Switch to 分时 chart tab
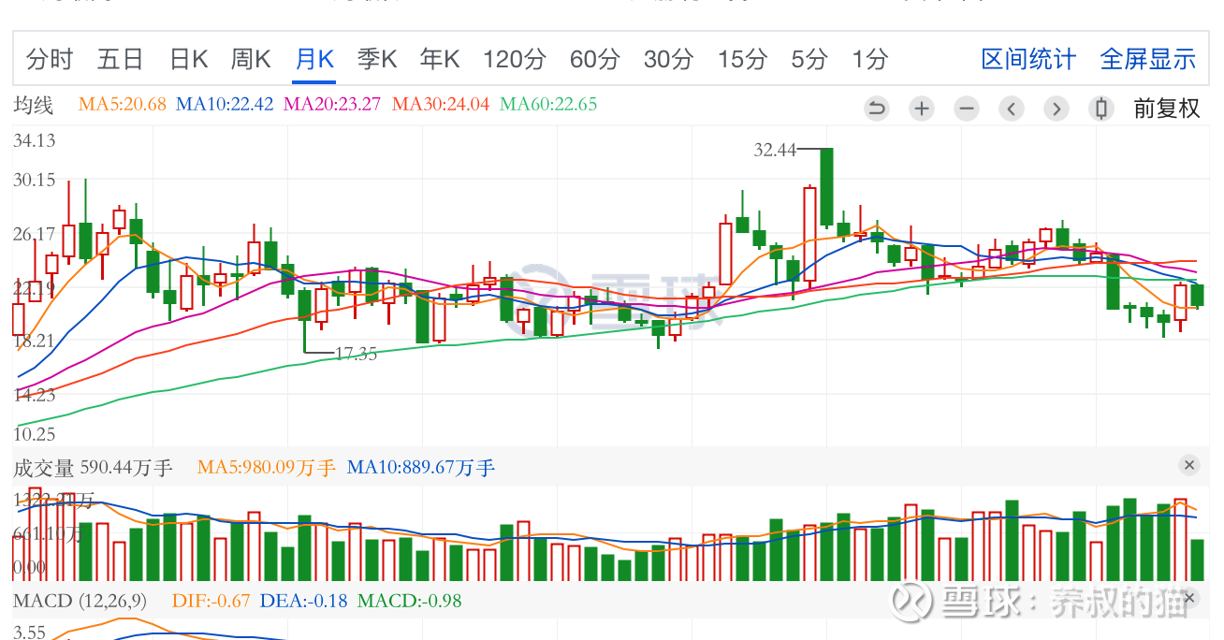The height and width of the screenshot is (640, 1224). click(50, 60)
